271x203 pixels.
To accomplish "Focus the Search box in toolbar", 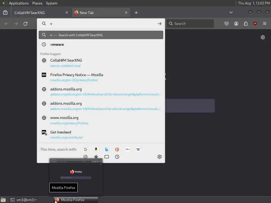I will tap(190, 24).
